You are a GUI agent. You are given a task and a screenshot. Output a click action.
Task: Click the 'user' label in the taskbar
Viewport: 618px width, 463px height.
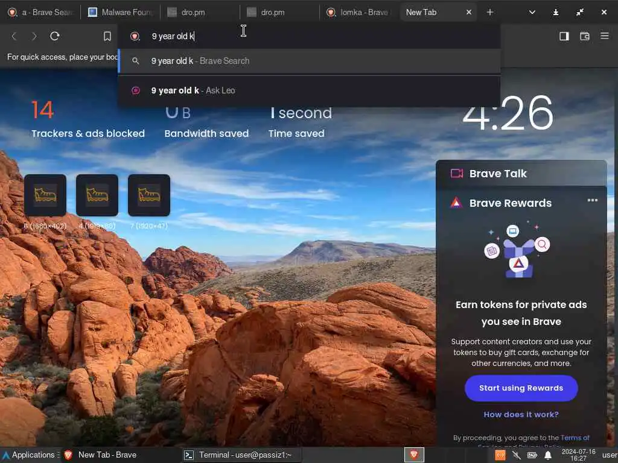coord(610,455)
